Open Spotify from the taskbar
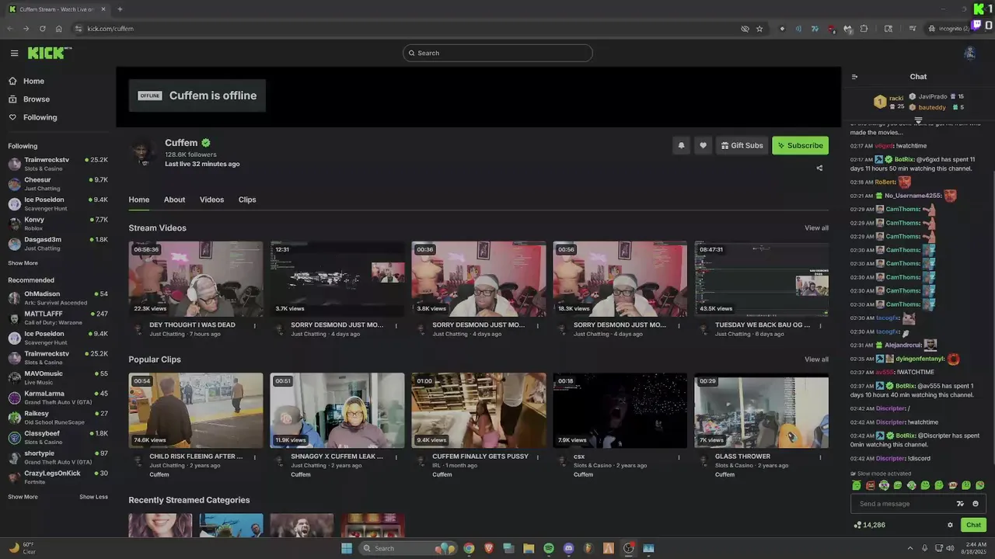 tap(549, 548)
